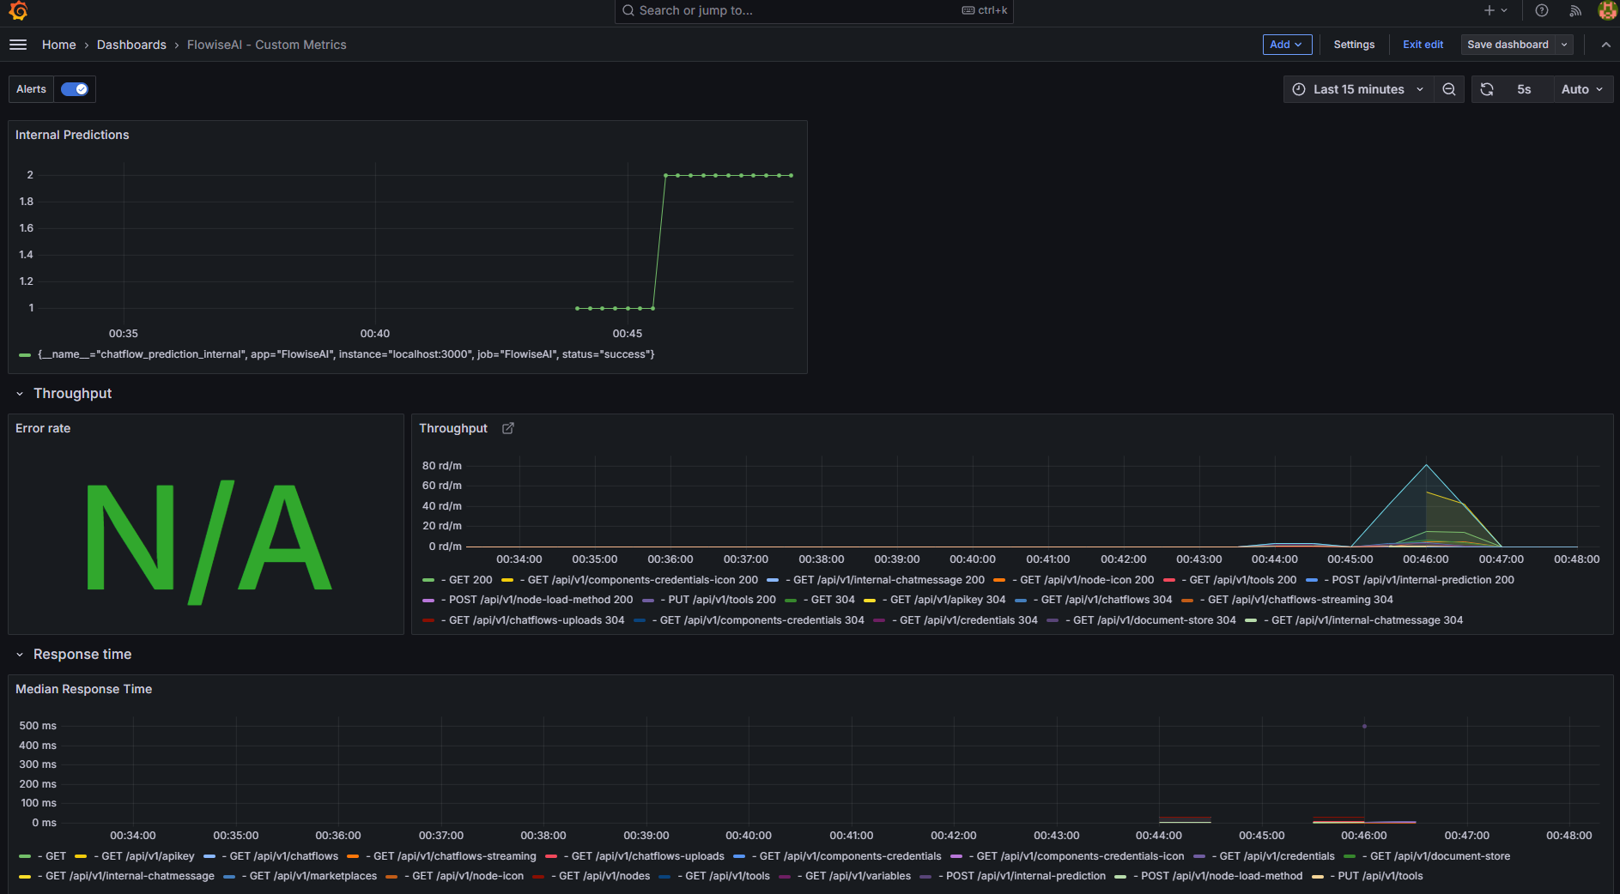Image resolution: width=1620 pixels, height=894 pixels.
Task: Open the help question mark icon
Action: click(x=1542, y=10)
